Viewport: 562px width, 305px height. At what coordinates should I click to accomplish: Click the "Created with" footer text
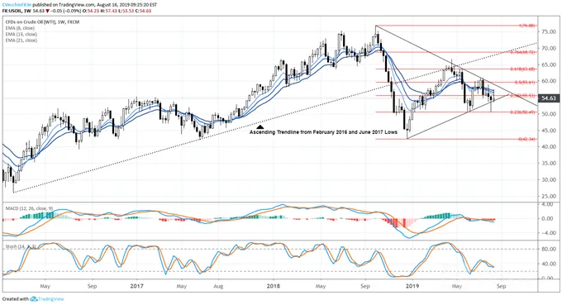point(16,299)
